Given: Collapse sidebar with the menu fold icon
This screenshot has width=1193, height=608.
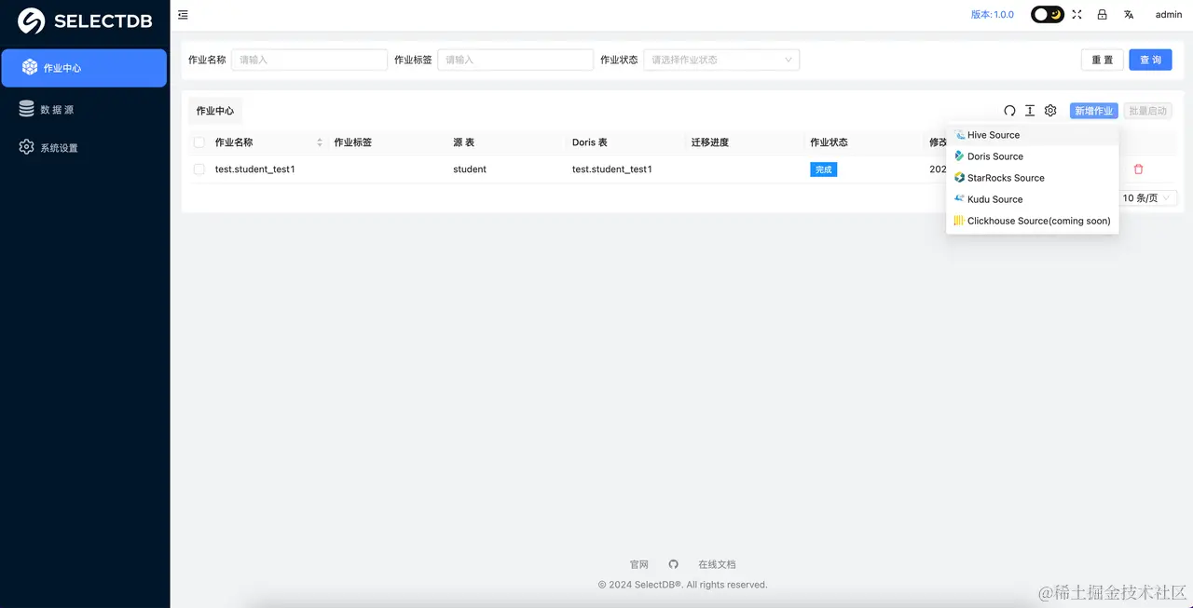Looking at the screenshot, I should click(x=183, y=15).
